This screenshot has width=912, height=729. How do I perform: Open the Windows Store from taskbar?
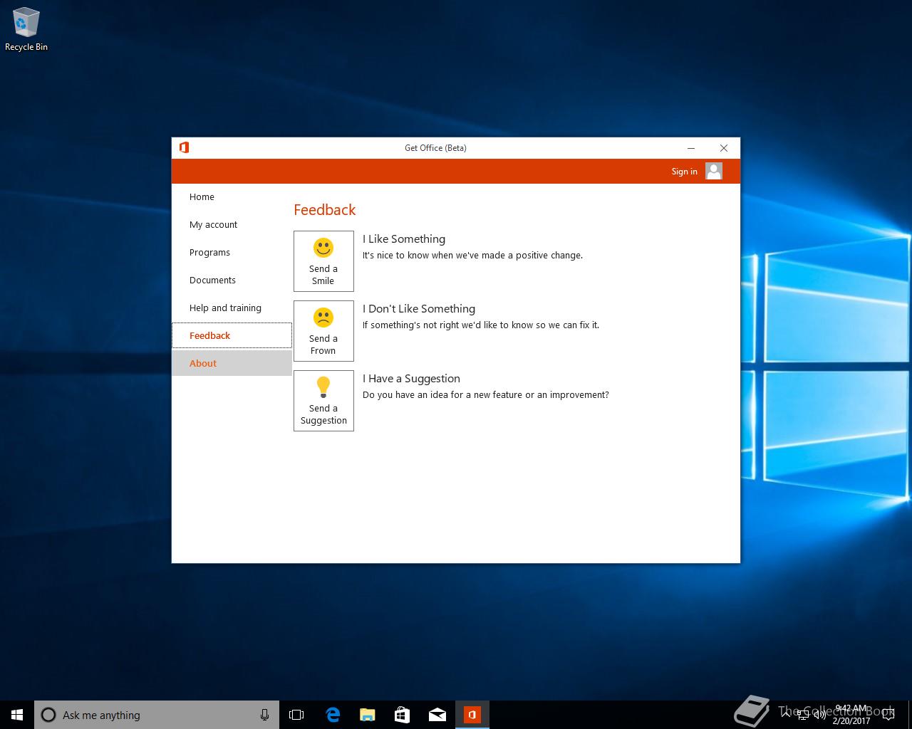point(402,715)
